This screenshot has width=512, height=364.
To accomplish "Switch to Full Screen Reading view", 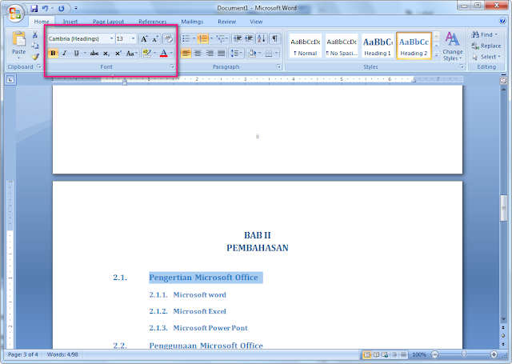I will [376, 354].
